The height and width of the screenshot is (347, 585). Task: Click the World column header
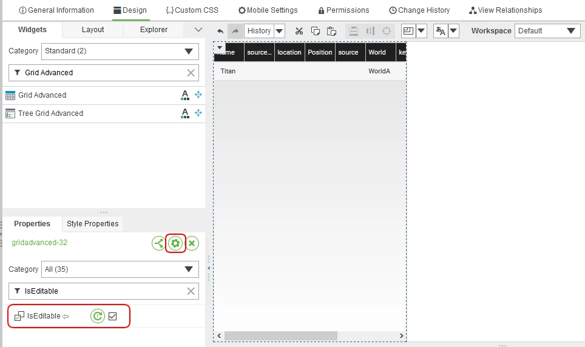[380, 52]
